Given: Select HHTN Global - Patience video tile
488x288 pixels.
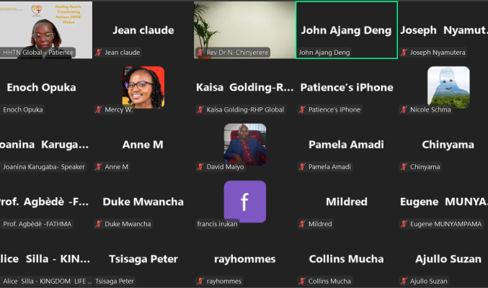Looking at the screenshot, I should [x=45, y=30].
